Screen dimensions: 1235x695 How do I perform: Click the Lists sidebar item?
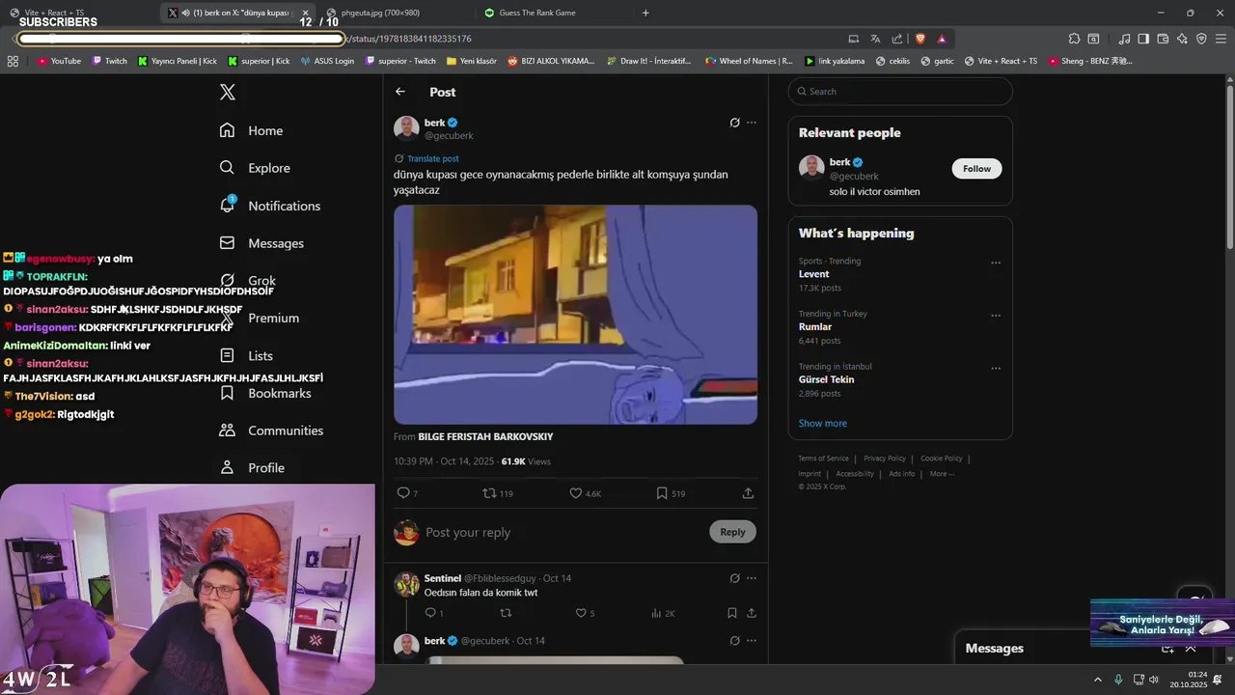tap(246, 355)
